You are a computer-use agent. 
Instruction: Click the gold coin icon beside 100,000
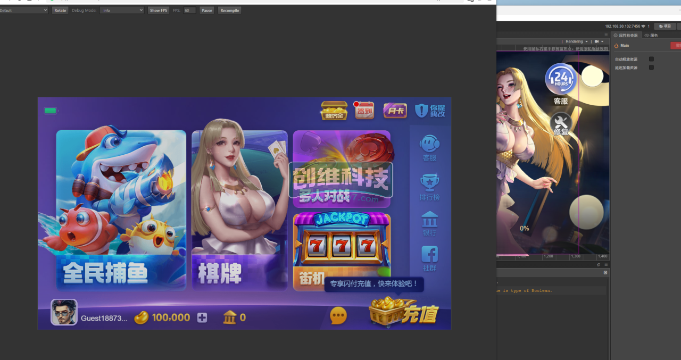141,317
